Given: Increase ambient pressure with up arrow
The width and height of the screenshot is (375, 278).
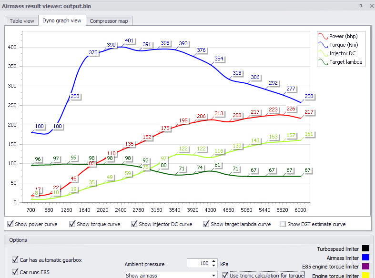Looking at the screenshot, I should point(214,261).
